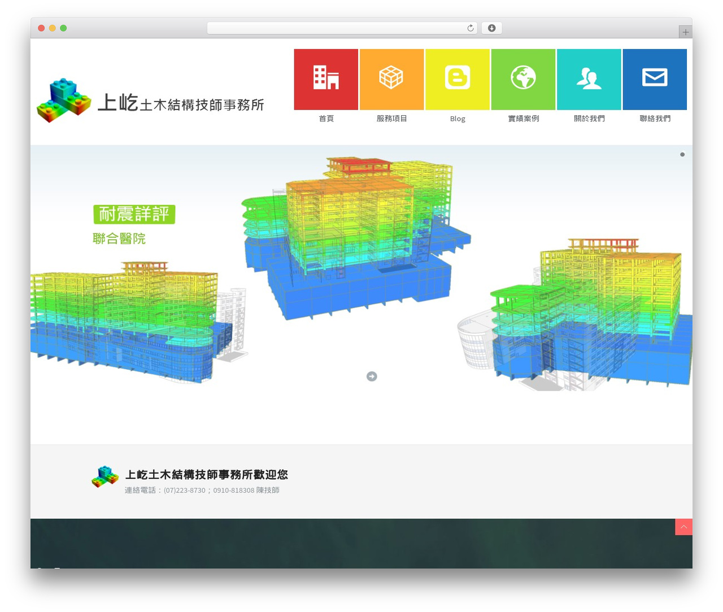
Task: Minimize the window with the yellow button
Action: point(52,28)
